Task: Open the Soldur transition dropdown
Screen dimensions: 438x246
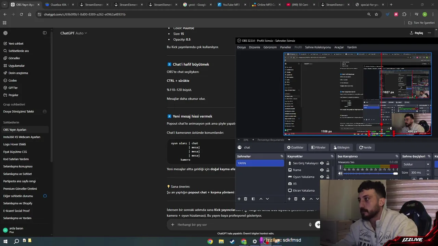Action: [x=416, y=164]
